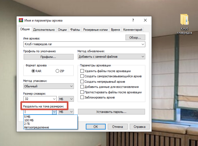Viewport: 198px width, 146px height.
Task: Collapse the volume size dropdown arrow
Action: pyautogui.click(x=54, y=112)
